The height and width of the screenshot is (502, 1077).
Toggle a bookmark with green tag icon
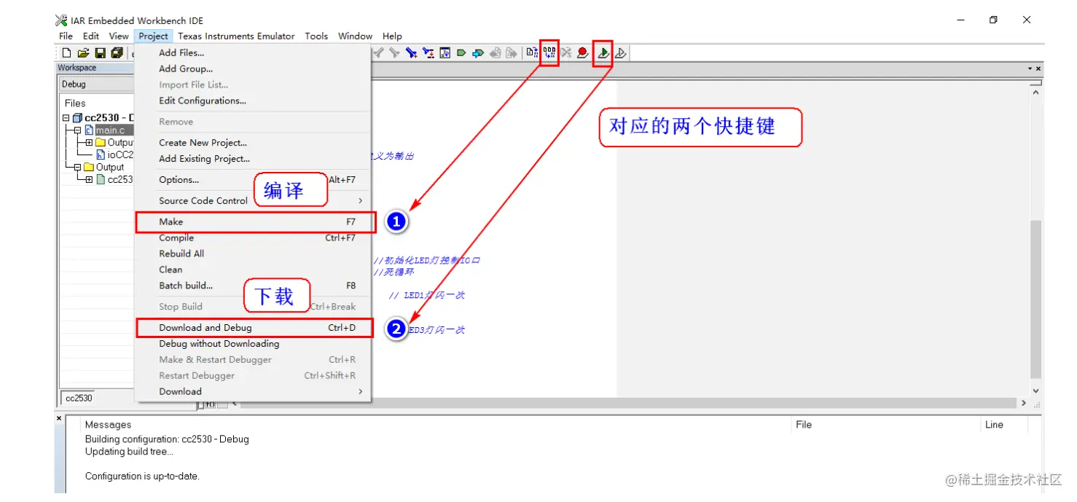[461, 52]
